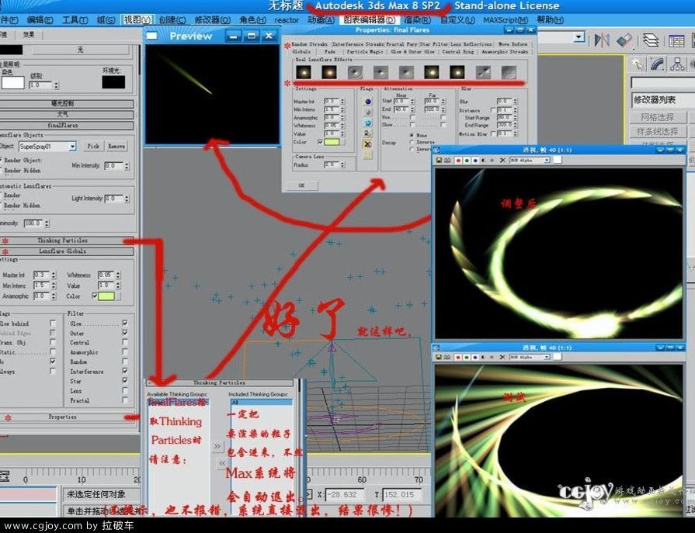Enable the Fractal filter checkbox
This screenshot has width=695, height=533.
click(x=125, y=400)
